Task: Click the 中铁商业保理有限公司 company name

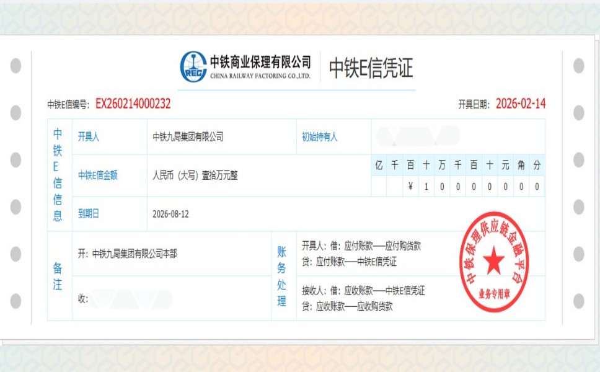Action: pos(260,61)
